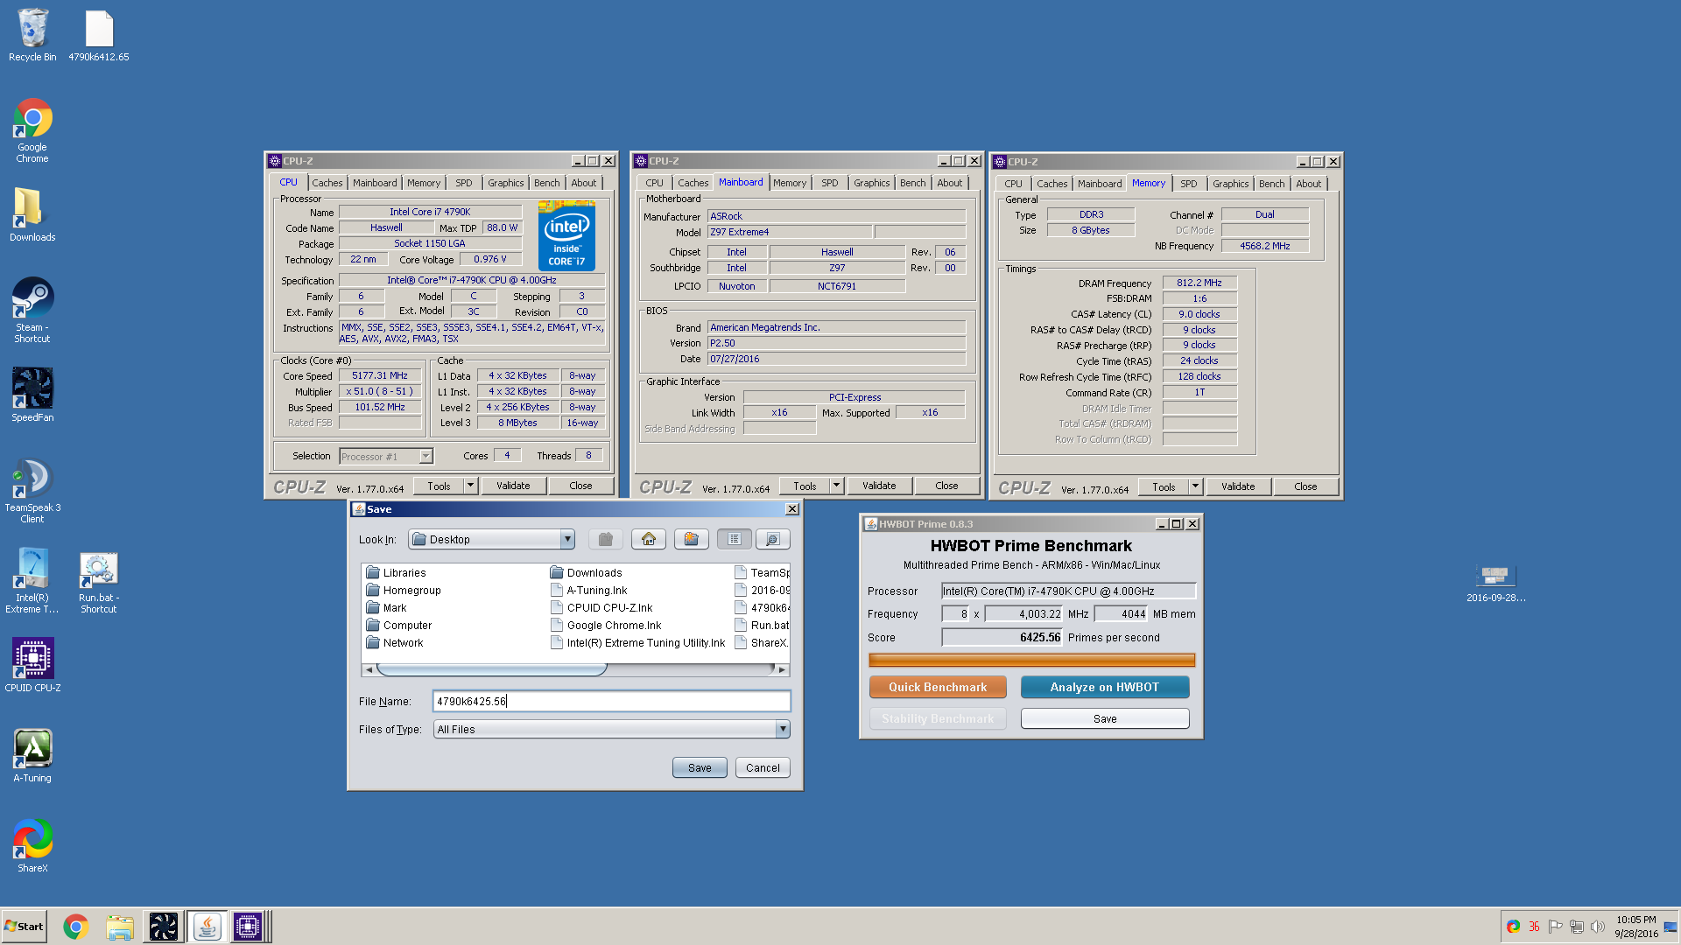Open Downloads folder on desktop
This screenshot has width=1681, height=945.
pyautogui.click(x=32, y=215)
